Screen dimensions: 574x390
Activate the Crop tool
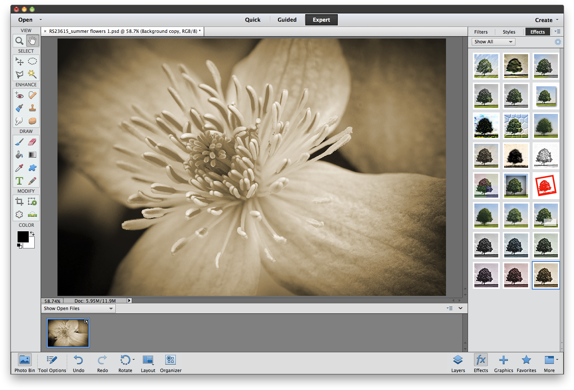coord(19,201)
